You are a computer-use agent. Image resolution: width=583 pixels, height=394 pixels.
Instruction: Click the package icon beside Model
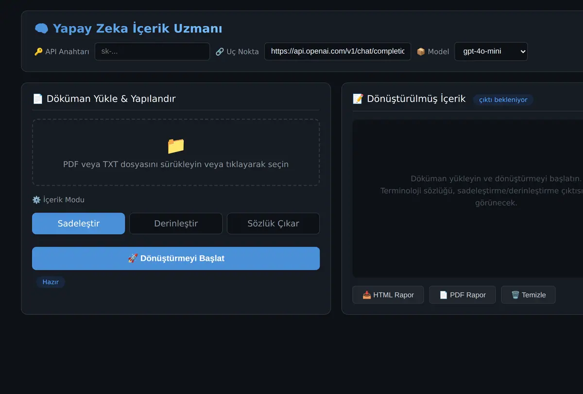421,51
